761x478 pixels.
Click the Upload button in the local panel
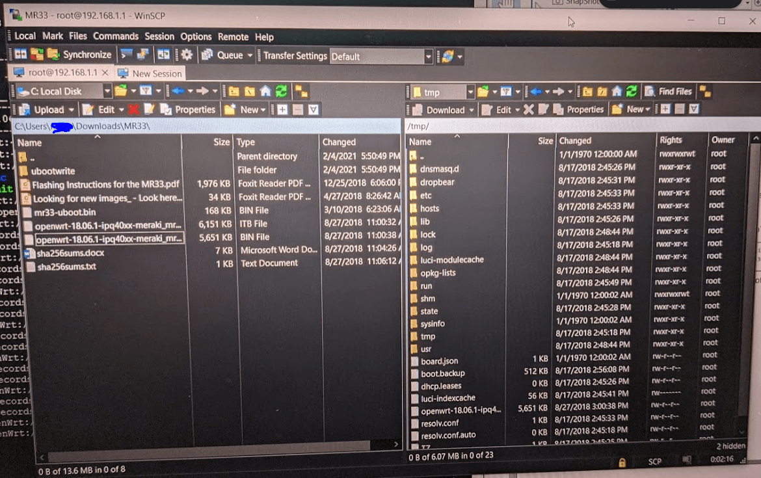(x=48, y=109)
